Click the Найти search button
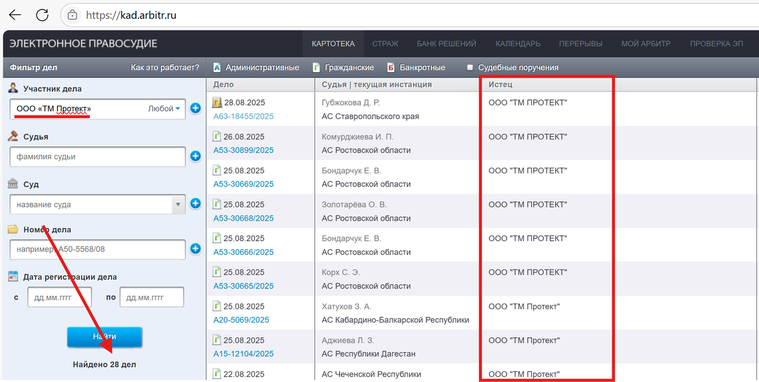Screen dimensions: 759x382 click(104, 336)
